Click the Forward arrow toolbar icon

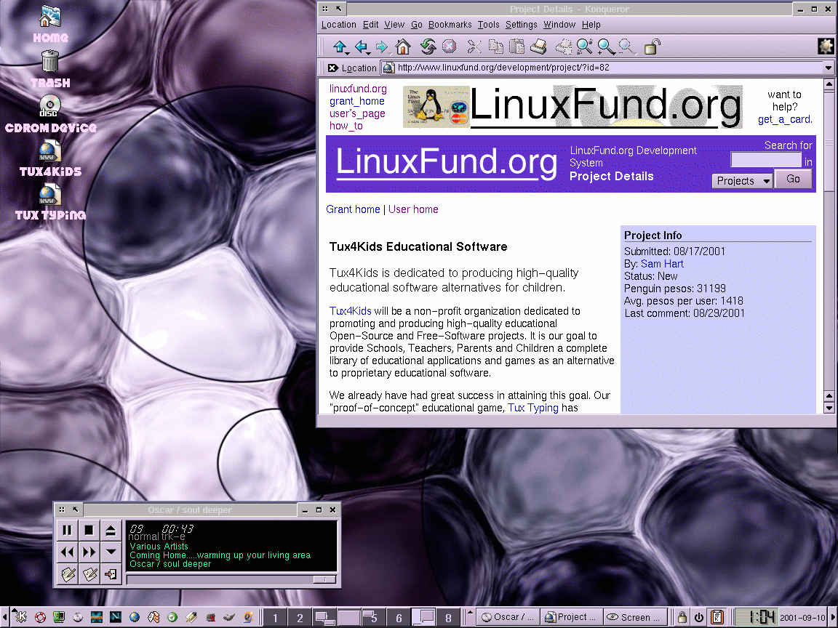(382, 47)
